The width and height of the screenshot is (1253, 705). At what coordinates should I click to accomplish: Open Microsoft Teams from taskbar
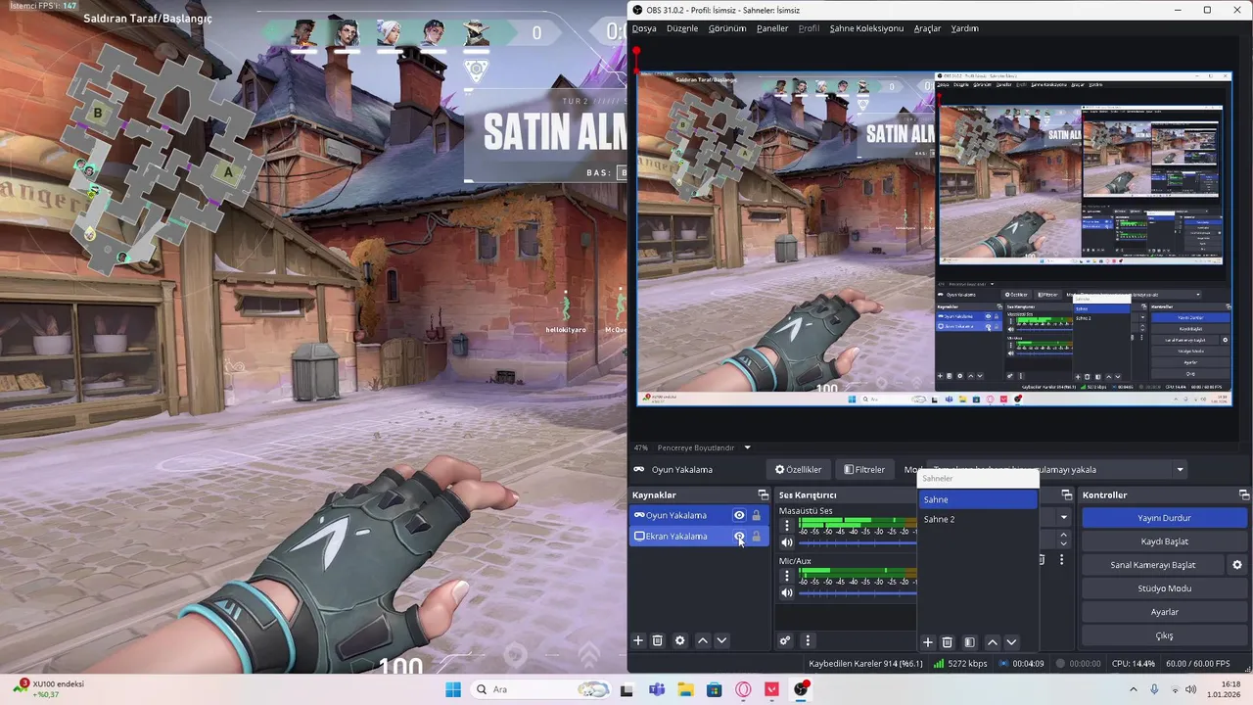(656, 689)
